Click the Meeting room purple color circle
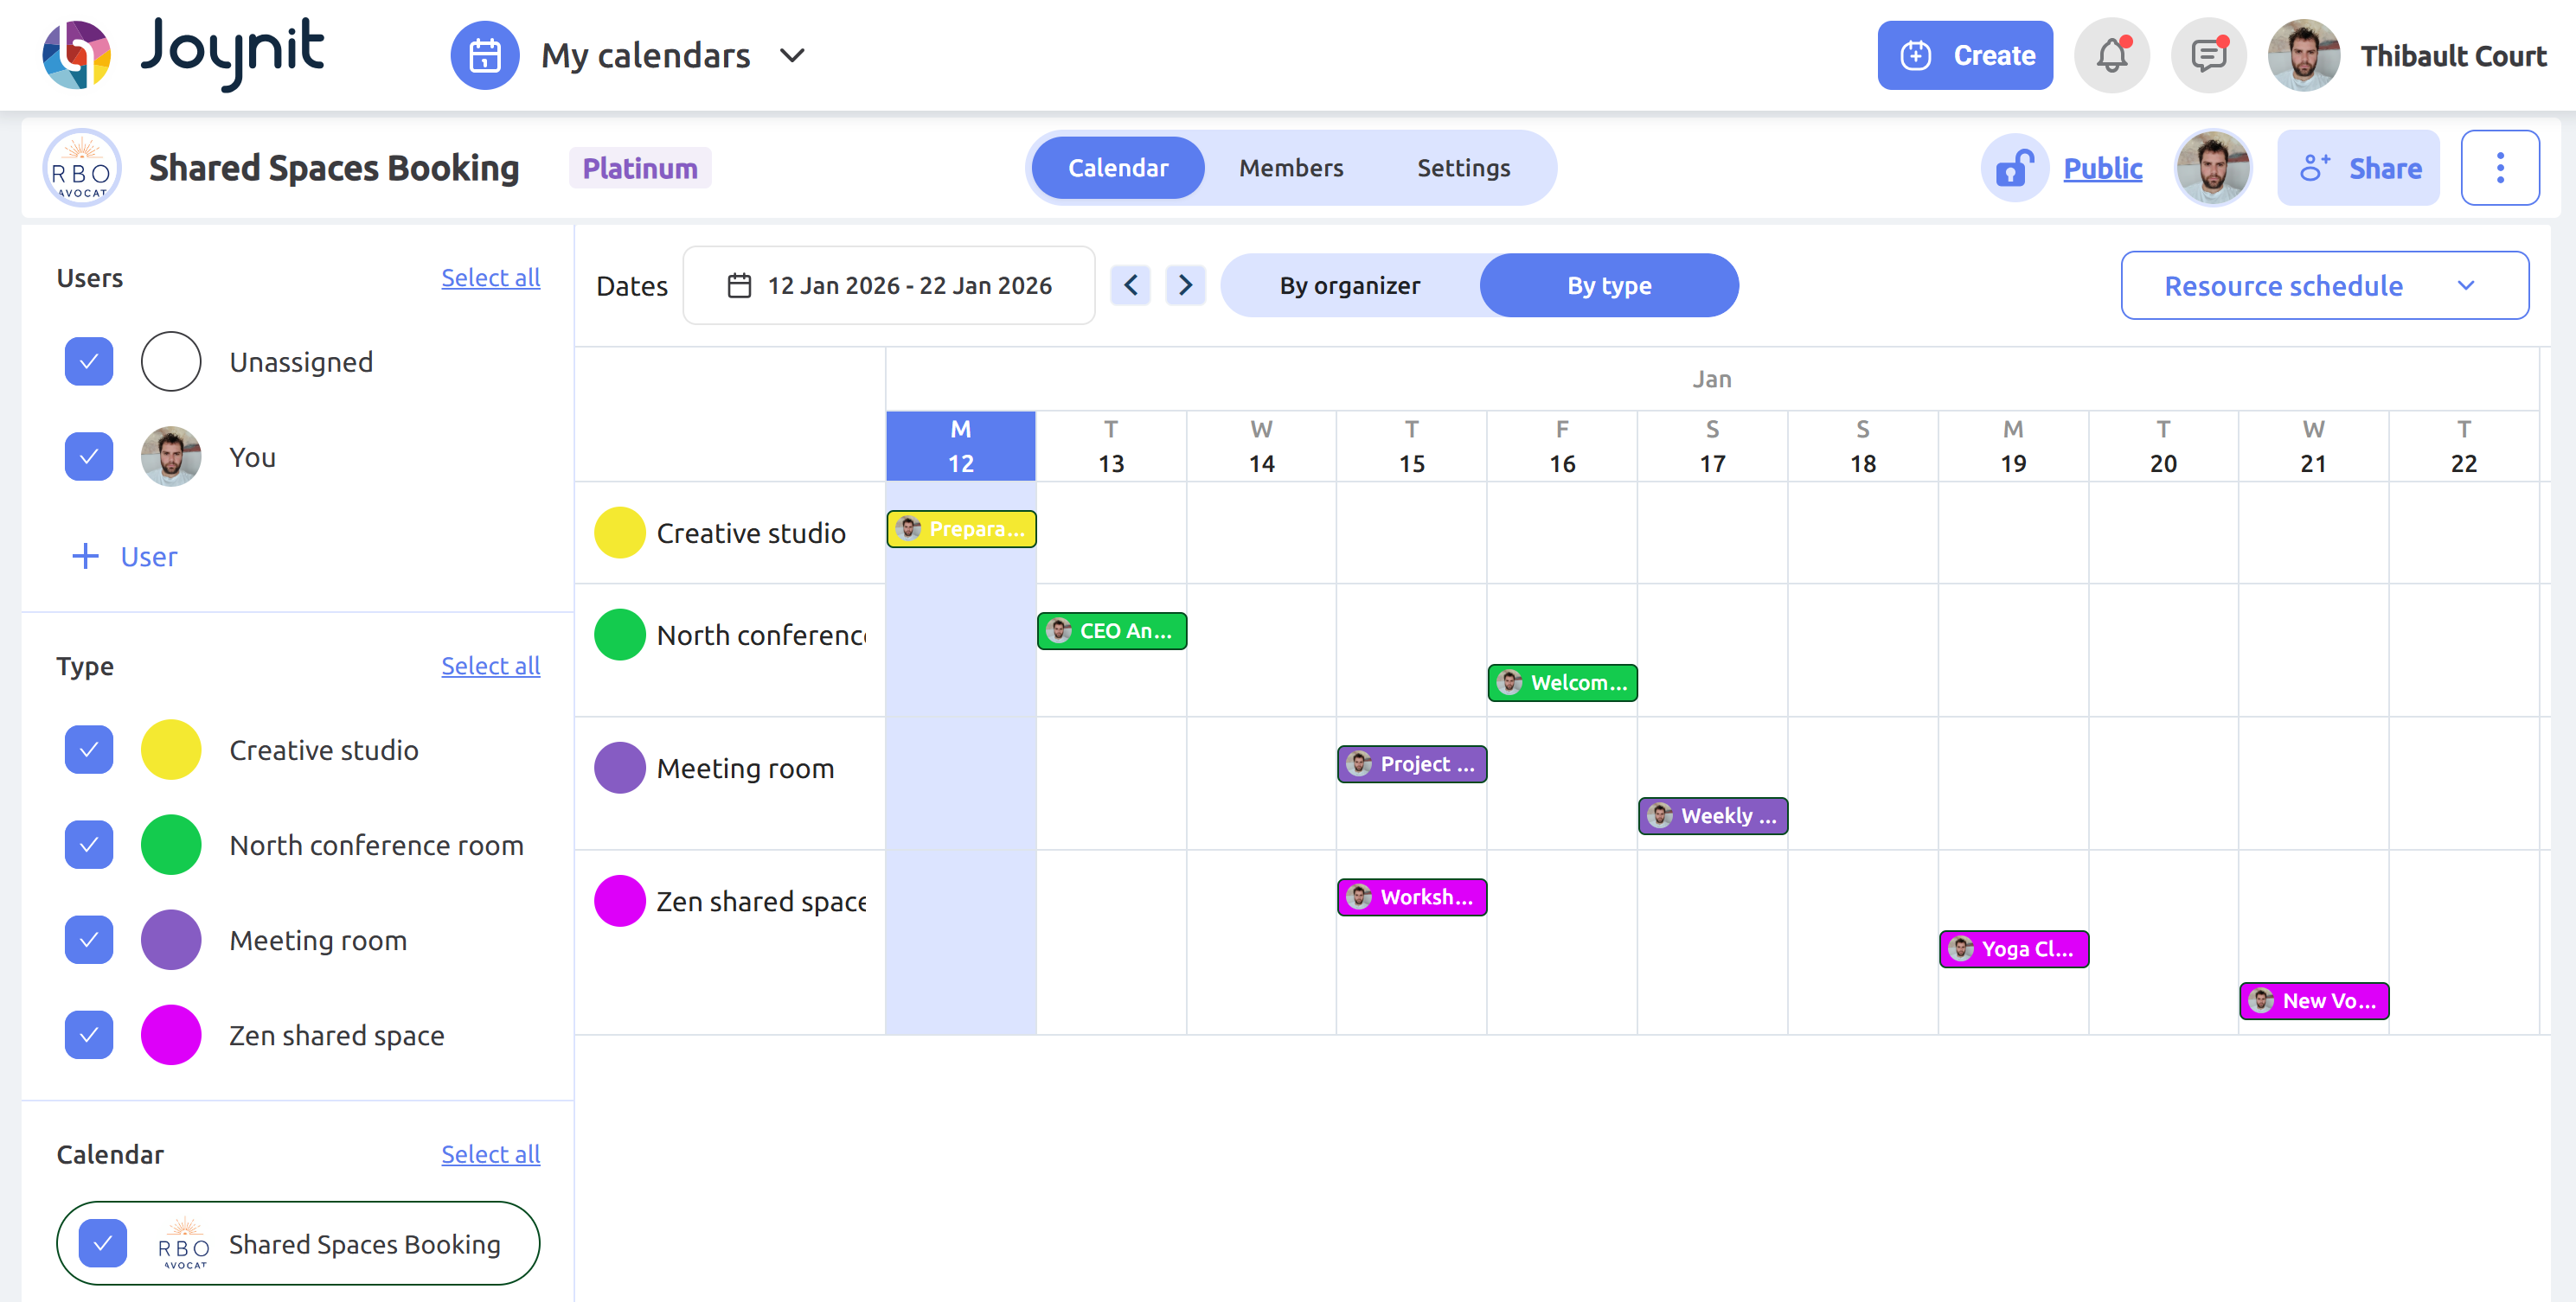 coord(171,939)
